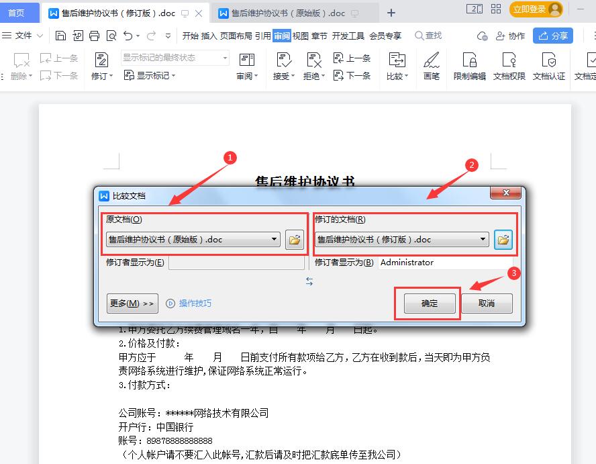Expand the 接受 dropdown arrow
The width and height of the screenshot is (596, 464).
click(293, 76)
